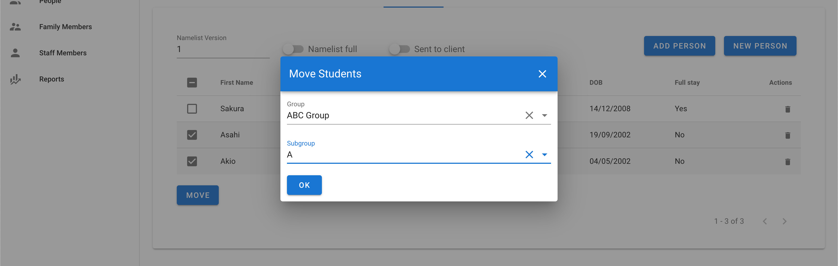Viewport: 838px width, 266px height.
Task: Clear the ABC Group selection
Action: tap(529, 116)
